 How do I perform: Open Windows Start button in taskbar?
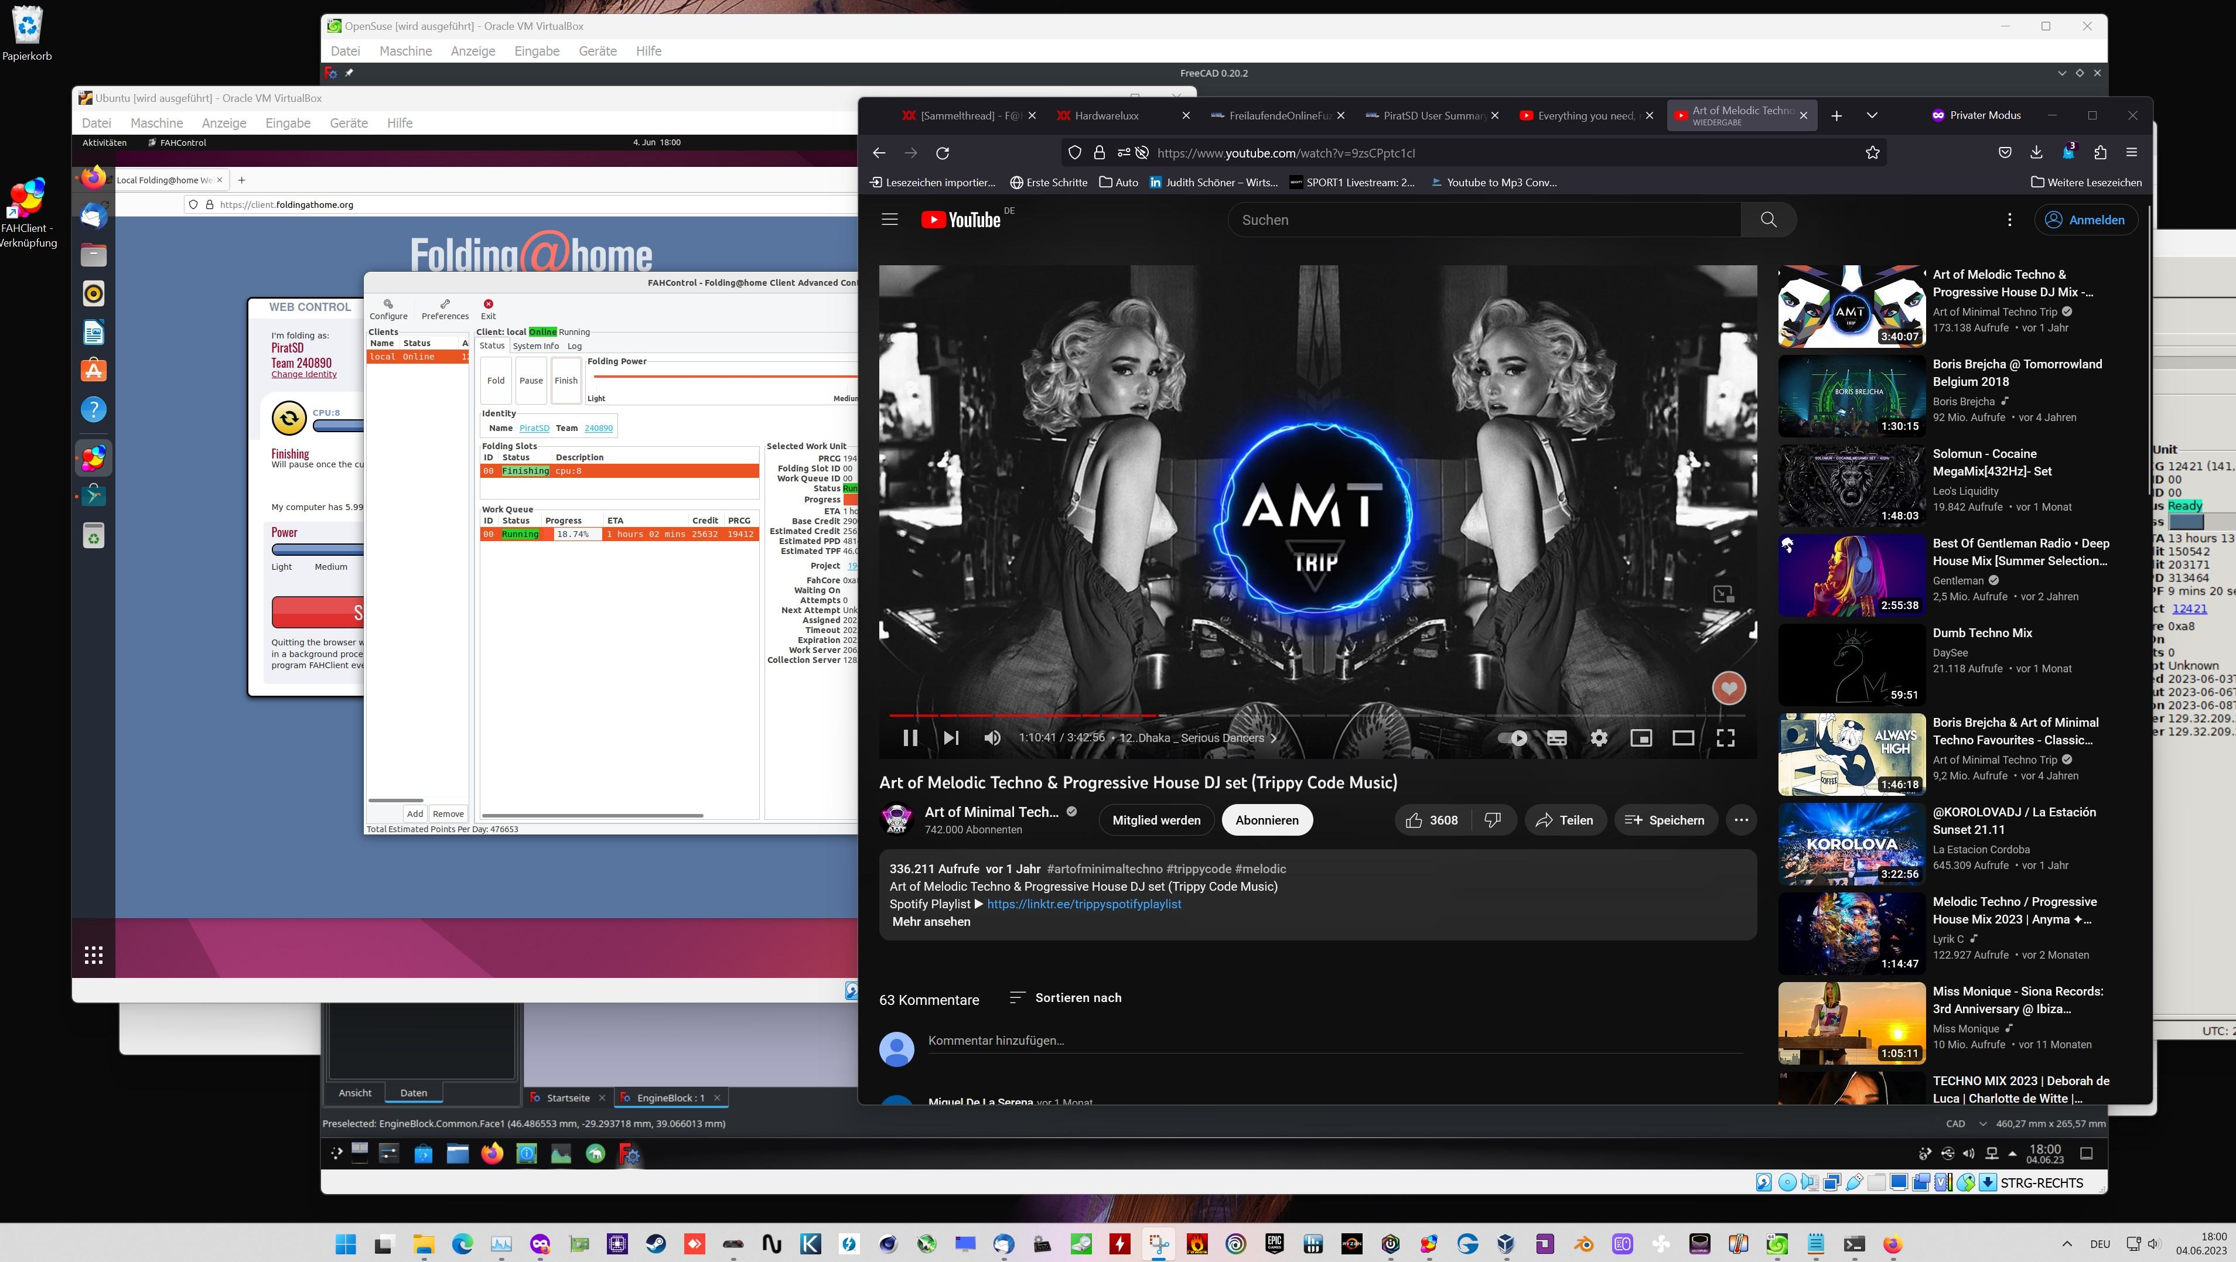tap(346, 1244)
